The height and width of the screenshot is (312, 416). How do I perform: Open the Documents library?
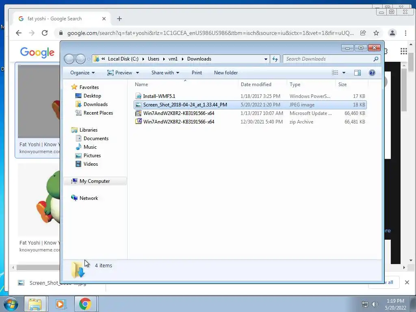coord(96,139)
